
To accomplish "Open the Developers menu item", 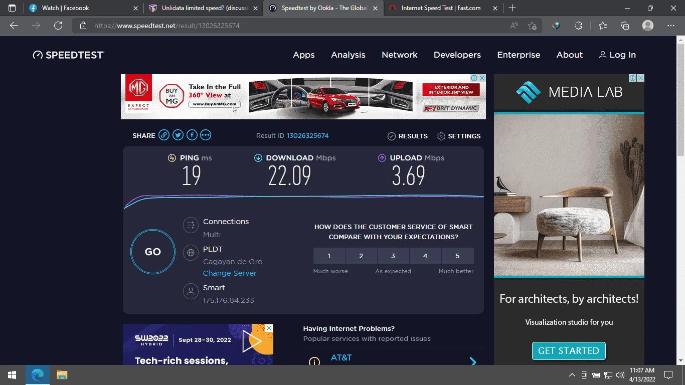I will (457, 55).
